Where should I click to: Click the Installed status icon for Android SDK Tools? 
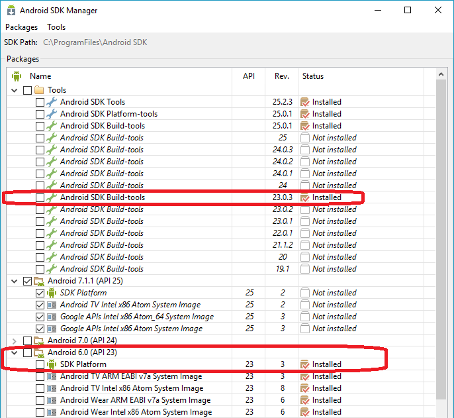(x=305, y=102)
